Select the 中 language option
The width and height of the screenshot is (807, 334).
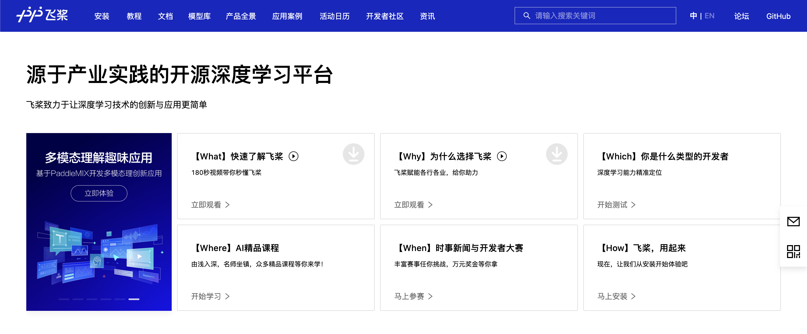pyautogui.click(x=693, y=16)
